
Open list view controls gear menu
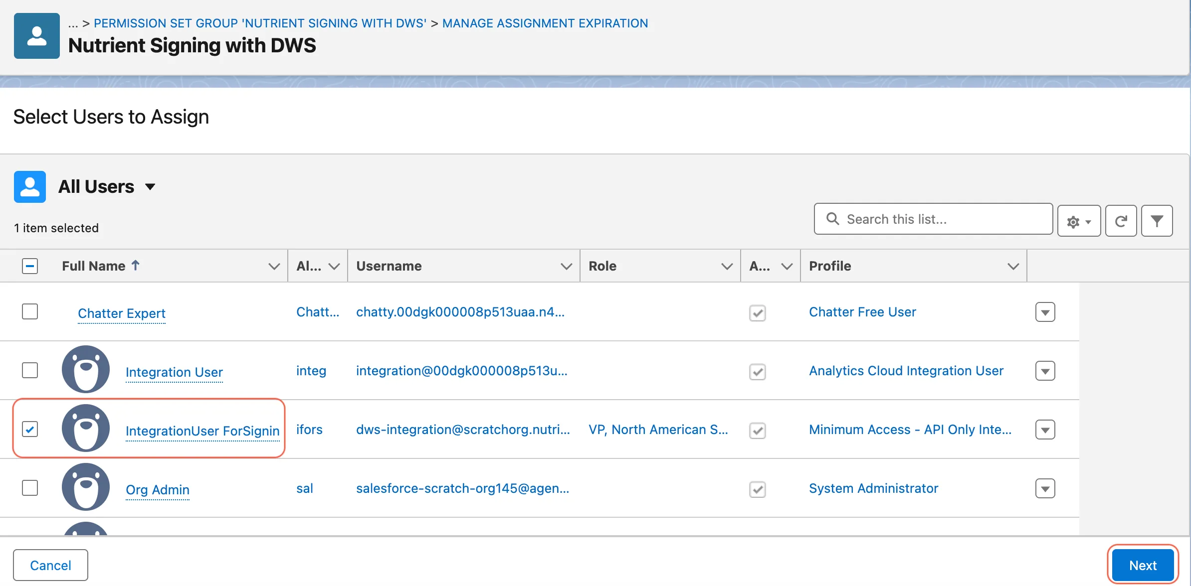[x=1079, y=221]
